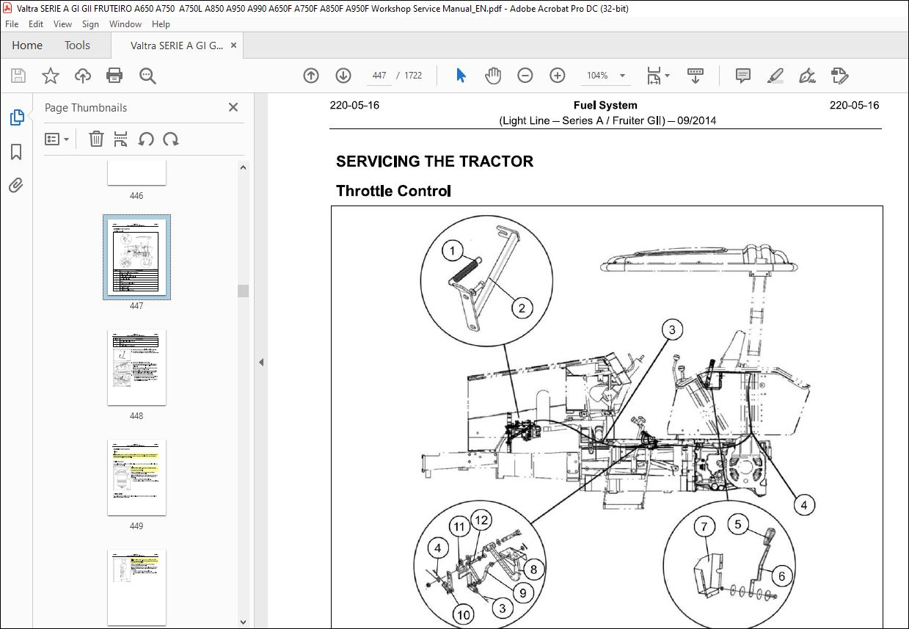Screen dimensions: 909x629
Task: Switch to the Tools tab
Action: 77,46
